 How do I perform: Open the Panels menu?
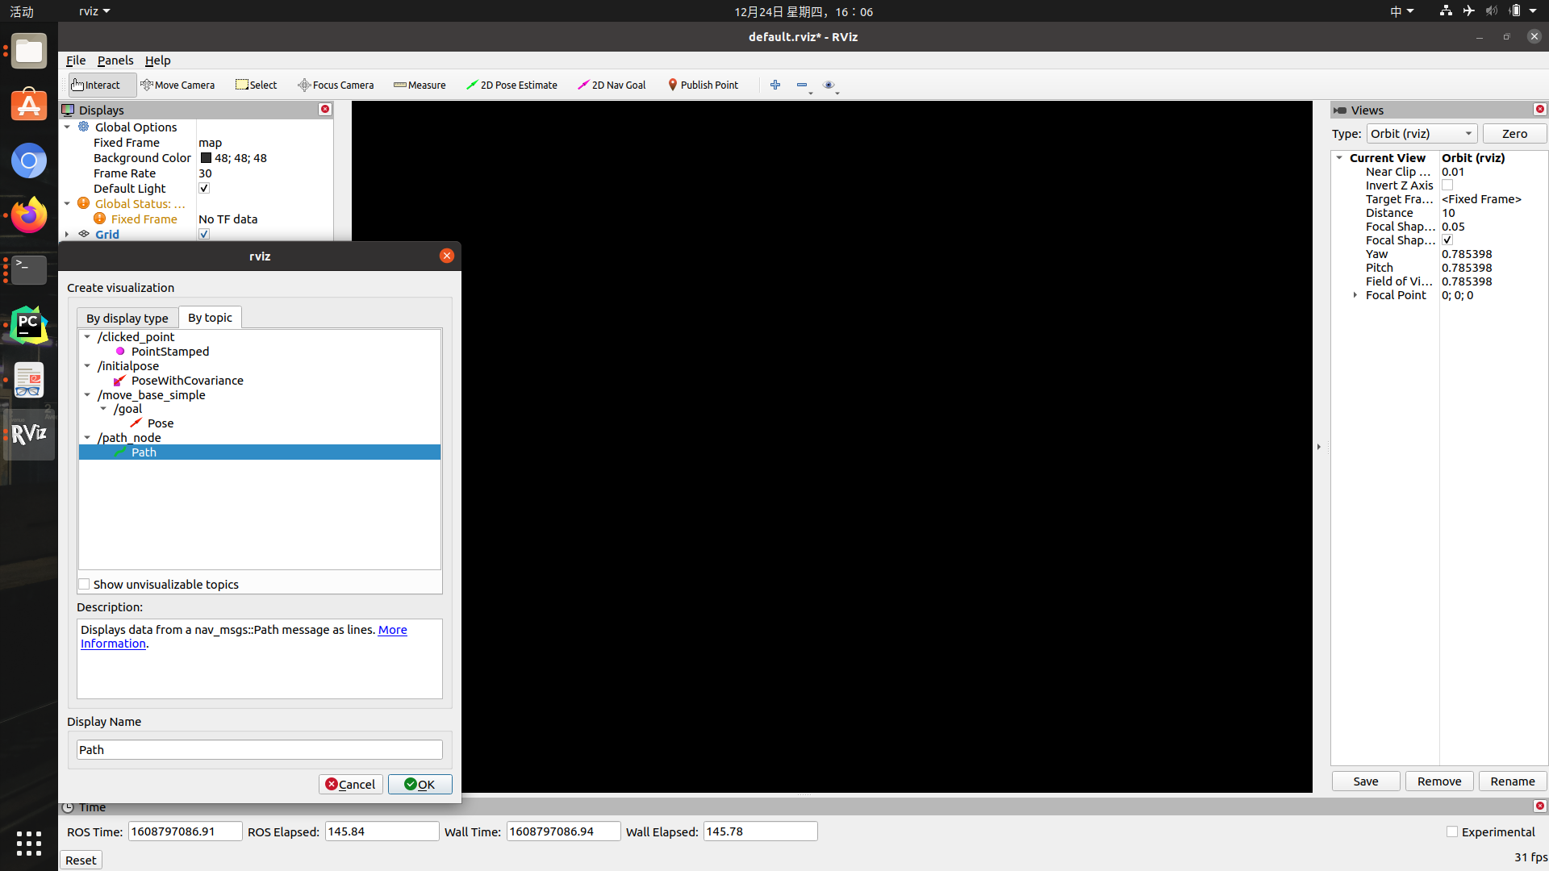tap(115, 60)
